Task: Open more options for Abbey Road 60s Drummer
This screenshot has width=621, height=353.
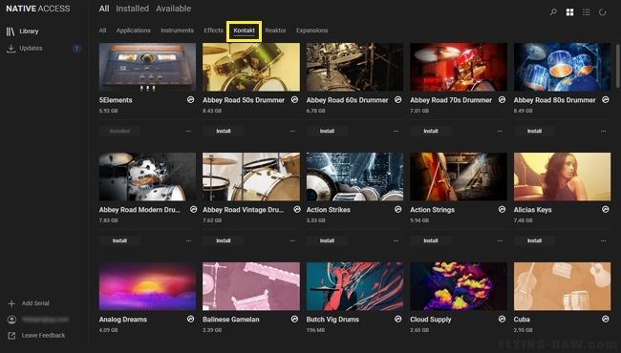Action: pyautogui.click(x=396, y=132)
